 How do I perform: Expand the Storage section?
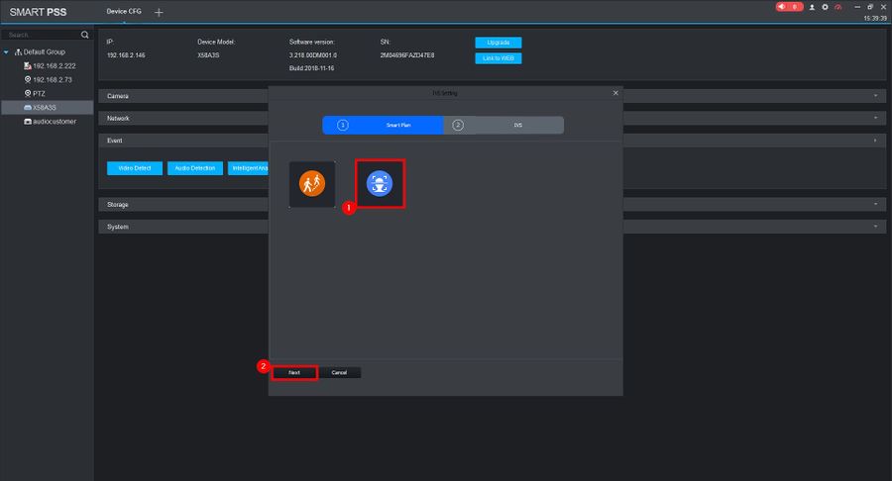click(183, 205)
